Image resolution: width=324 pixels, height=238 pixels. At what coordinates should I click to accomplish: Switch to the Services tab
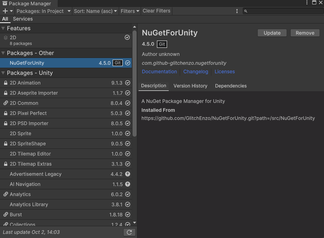click(x=23, y=19)
